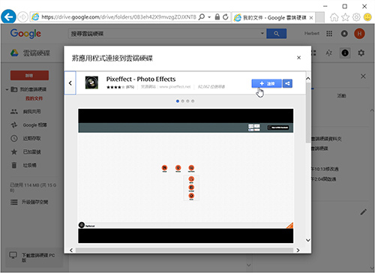Click the smiley feedback icon
Image resolution: width=375 pixels, height=273 pixels.
[x=367, y=17]
